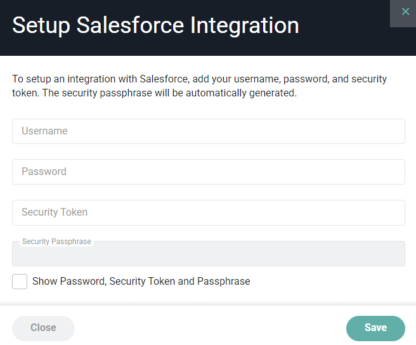Screen dimensions: 416x345
Task: Click the word 'Integration' in the header
Action: pos(245,26)
